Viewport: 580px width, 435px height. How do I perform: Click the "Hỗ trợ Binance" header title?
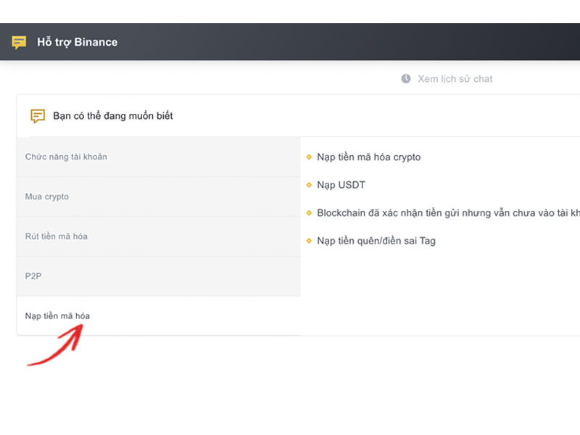(78, 42)
